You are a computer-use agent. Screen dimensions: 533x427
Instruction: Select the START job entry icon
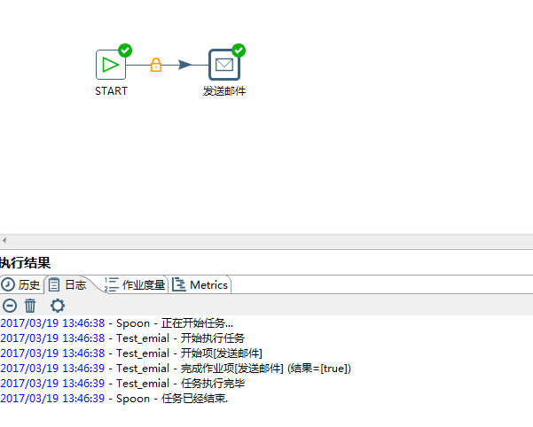[111, 65]
